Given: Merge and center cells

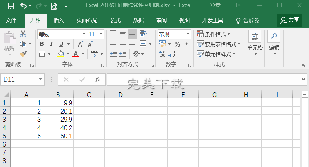Looking at the screenshot, I should [143, 44].
